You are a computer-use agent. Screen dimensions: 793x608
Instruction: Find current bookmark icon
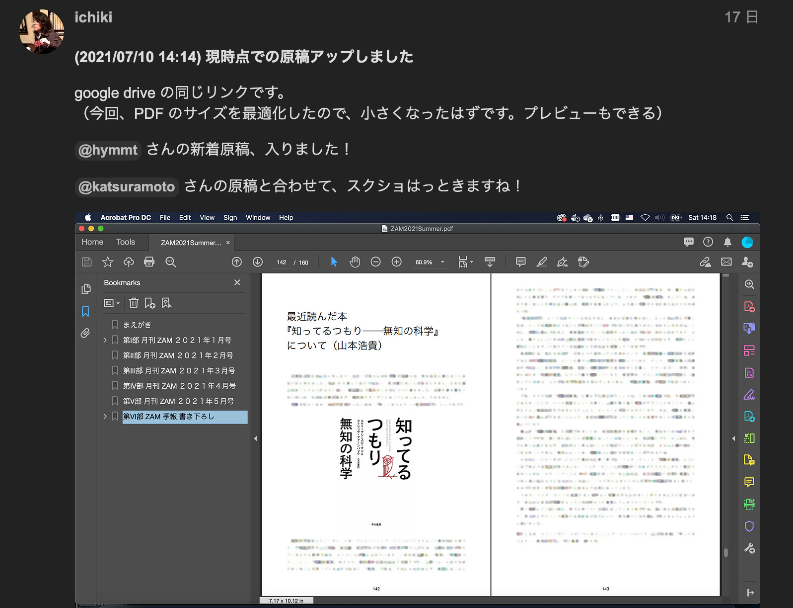(x=166, y=303)
